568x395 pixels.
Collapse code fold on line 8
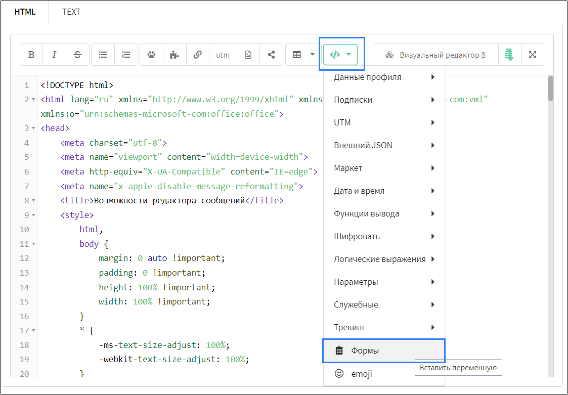click(34, 200)
